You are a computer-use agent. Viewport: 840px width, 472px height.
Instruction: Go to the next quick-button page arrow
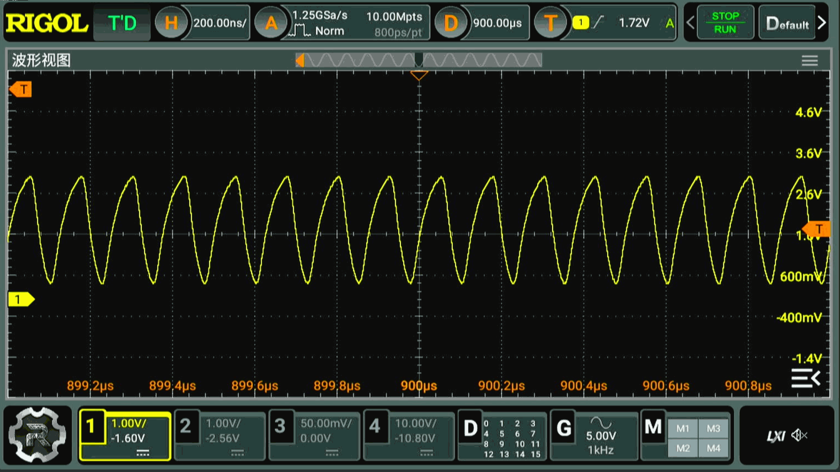click(x=822, y=23)
